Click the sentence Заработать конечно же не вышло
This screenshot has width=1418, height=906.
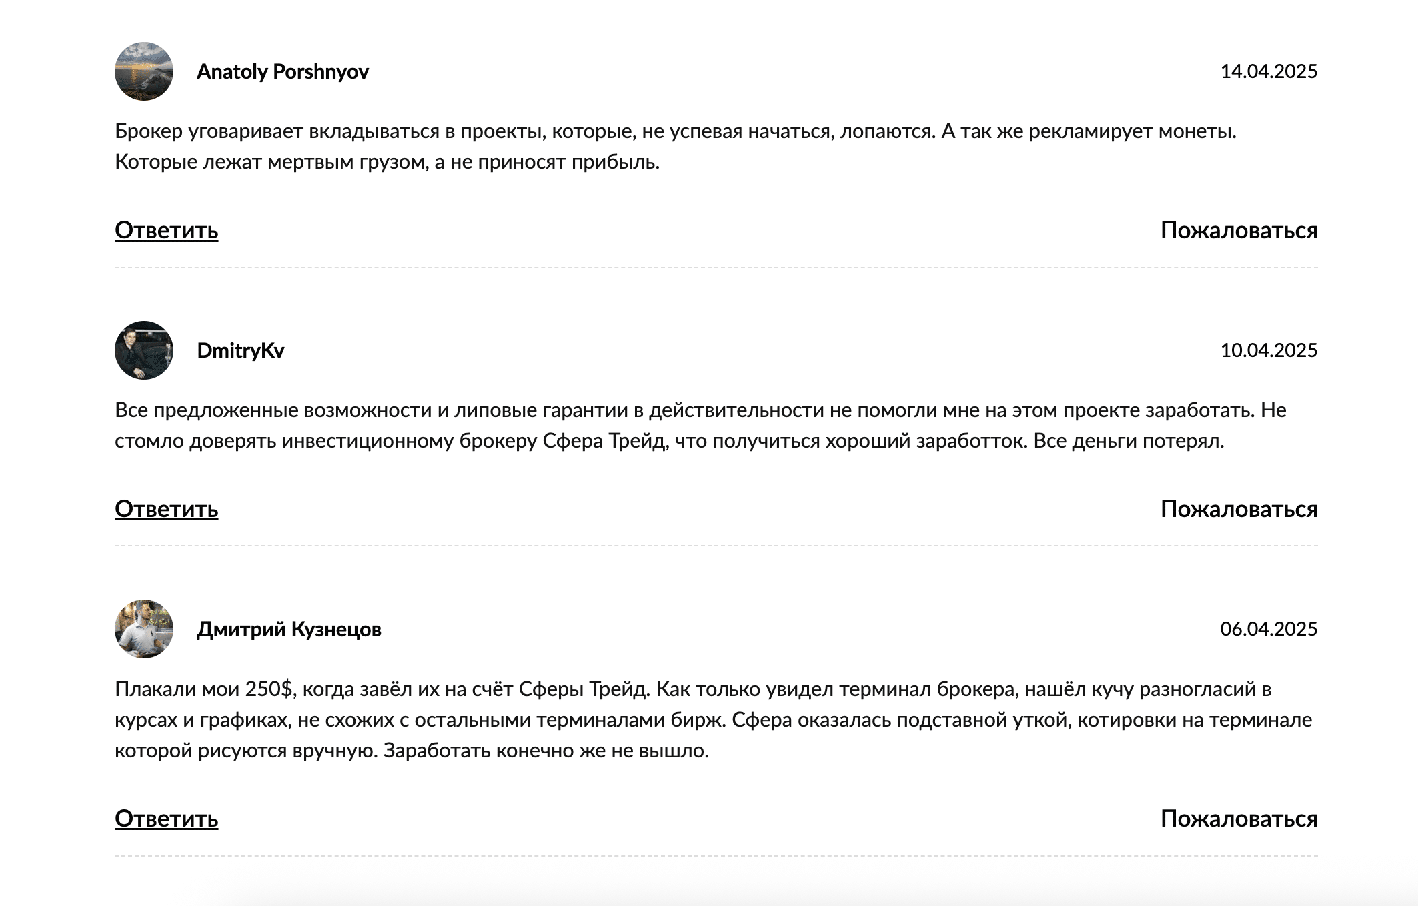(x=546, y=751)
